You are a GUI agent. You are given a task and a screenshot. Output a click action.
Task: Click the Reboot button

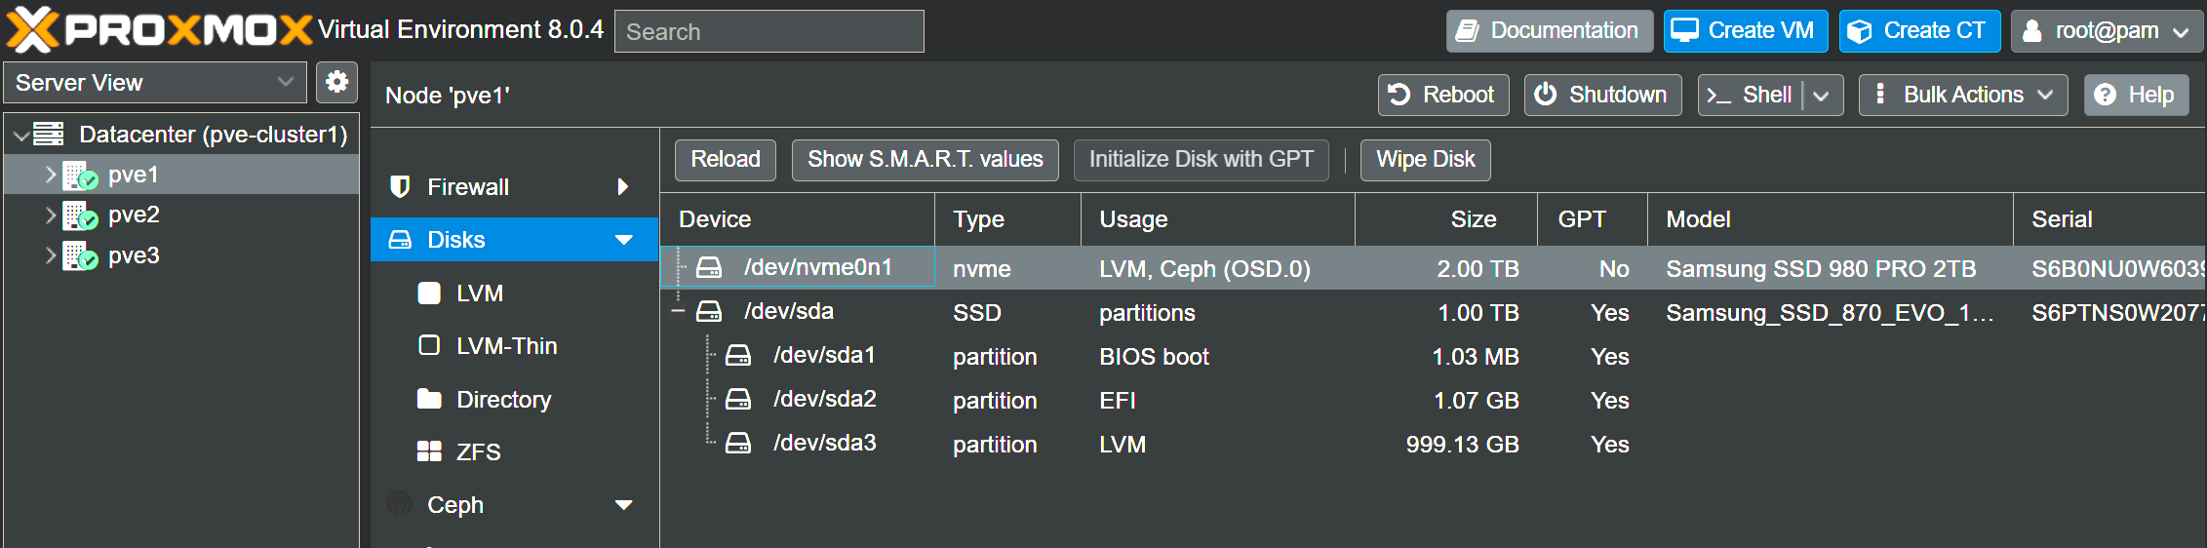tap(1443, 95)
